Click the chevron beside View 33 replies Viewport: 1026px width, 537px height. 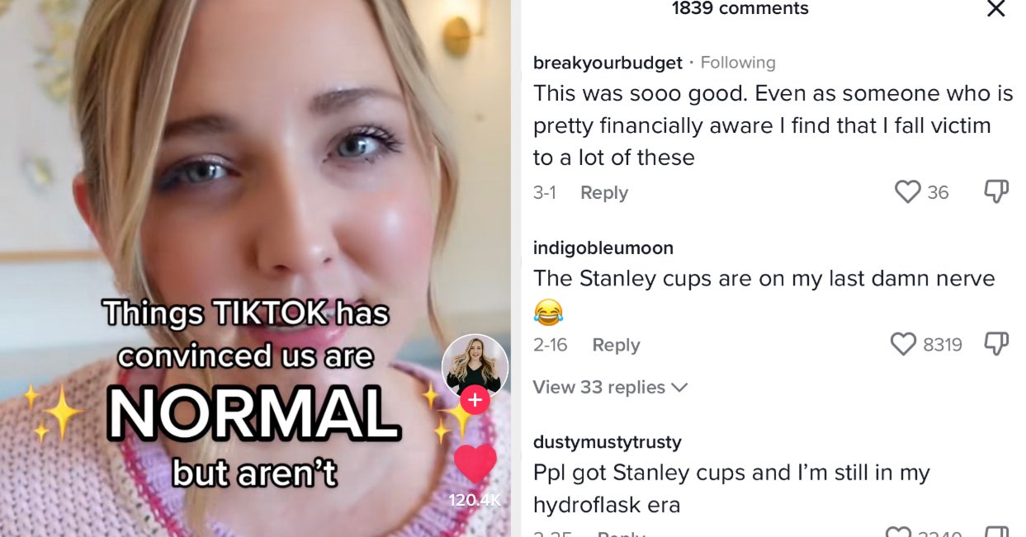[x=679, y=388]
